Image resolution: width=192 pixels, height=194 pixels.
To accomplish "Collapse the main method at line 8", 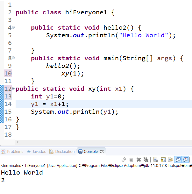I will pos(13,58).
